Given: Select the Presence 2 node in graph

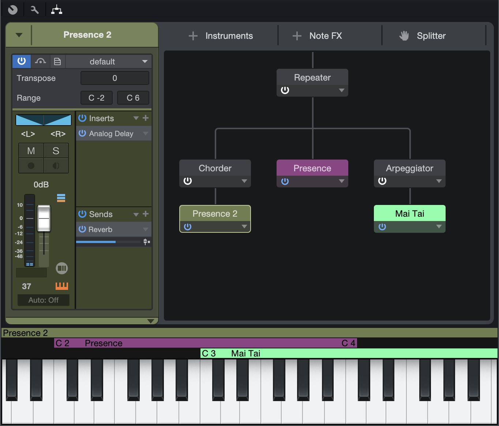Looking at the screenshot, I should click(x=215, y=214).
